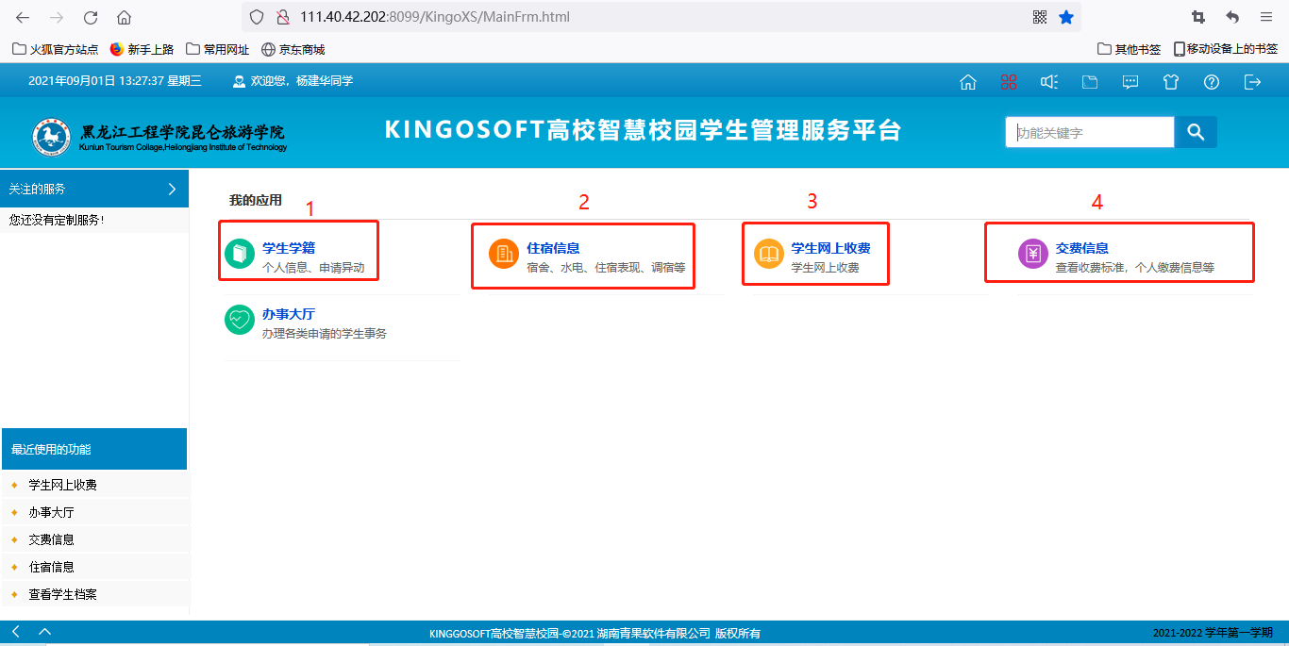Select 查看学生档案 in recent functions
1289x646 pixels.
tap(62, 594)
